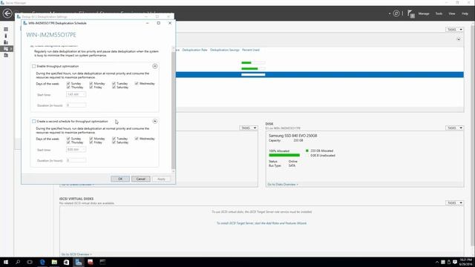
Task: Expand the collapse chevron below top TASKS
Action: pos(459,39)
